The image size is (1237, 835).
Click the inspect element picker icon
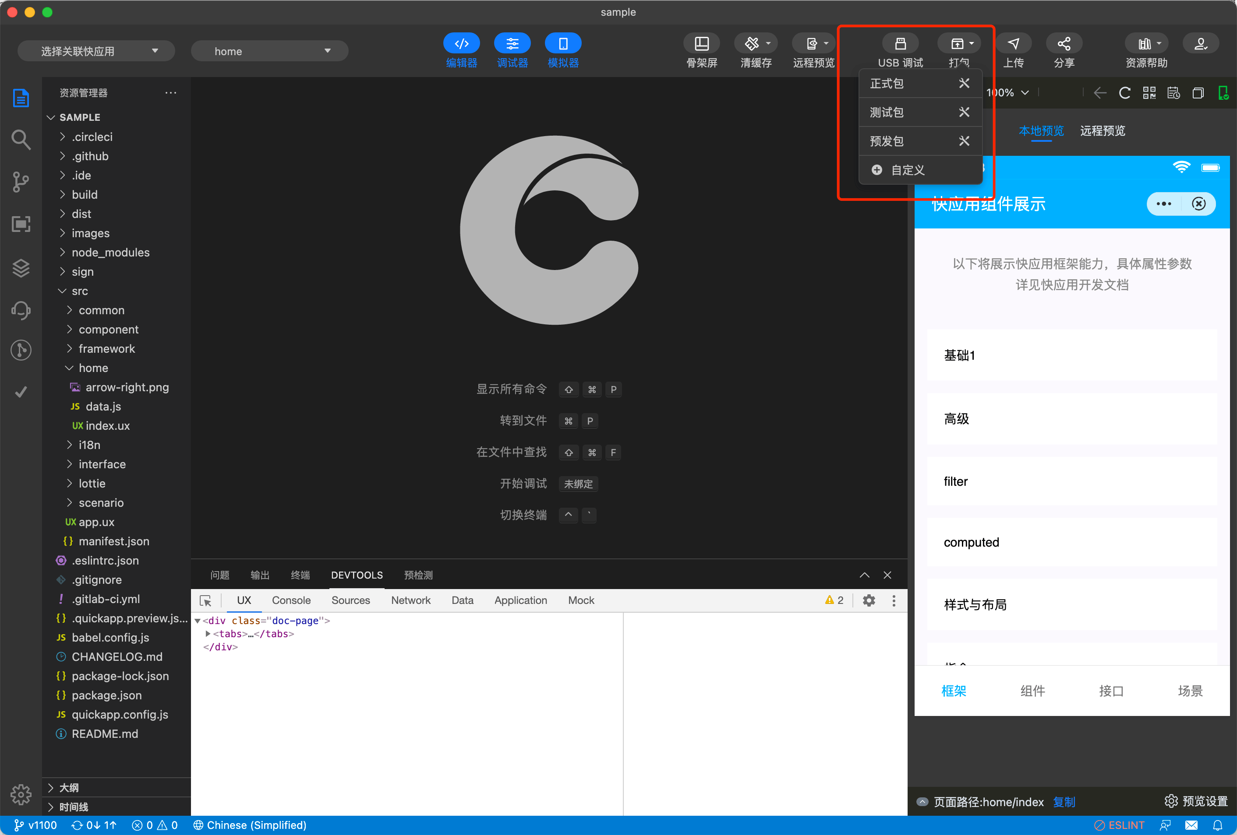[205, 600]
